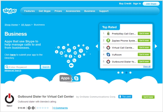Viewport: 163px width, 112px height.
Task: Open the Business nav menu item
Action: (x=90, y=11)
